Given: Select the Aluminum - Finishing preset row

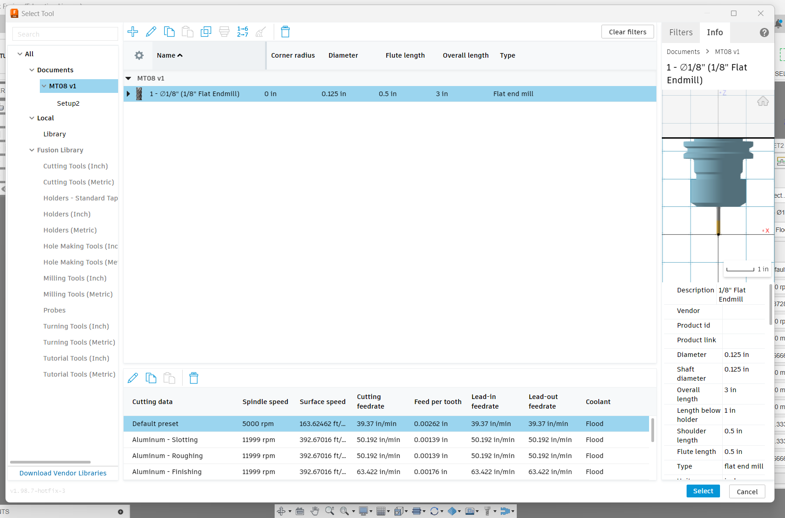Looking at the screenshot, I should pyautogui.click(x=386, y=472).
